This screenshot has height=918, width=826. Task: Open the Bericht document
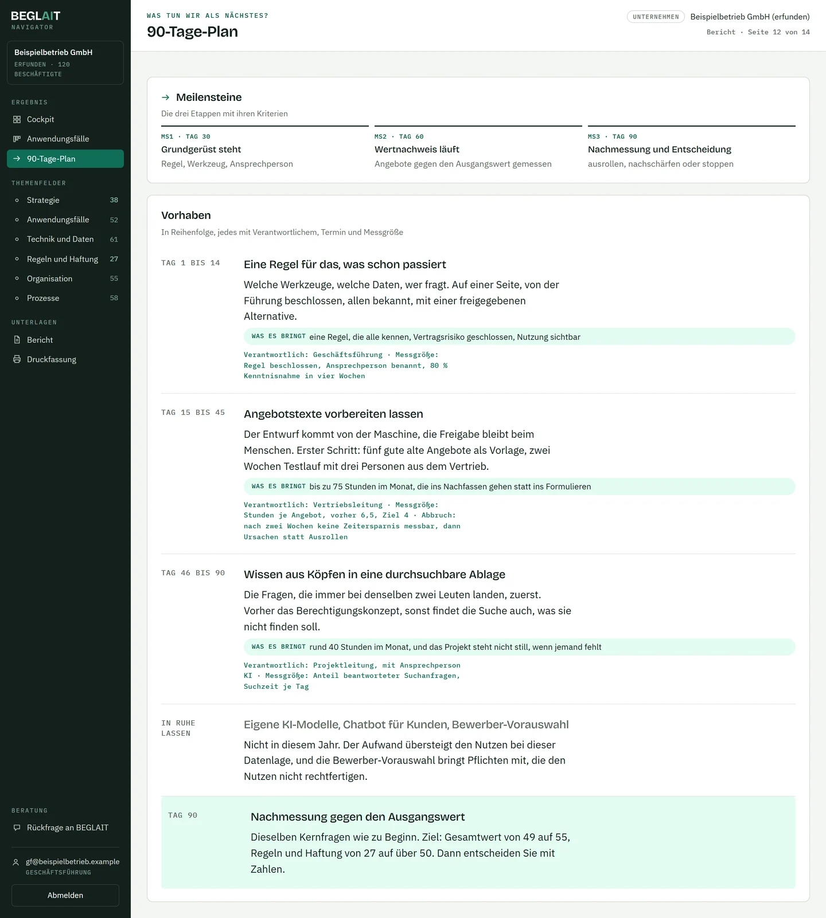click(x=65, y=340)
